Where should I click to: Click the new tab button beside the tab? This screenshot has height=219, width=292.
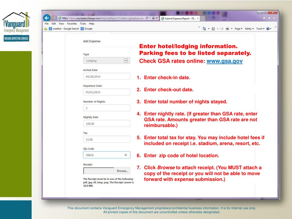point(203,19)
